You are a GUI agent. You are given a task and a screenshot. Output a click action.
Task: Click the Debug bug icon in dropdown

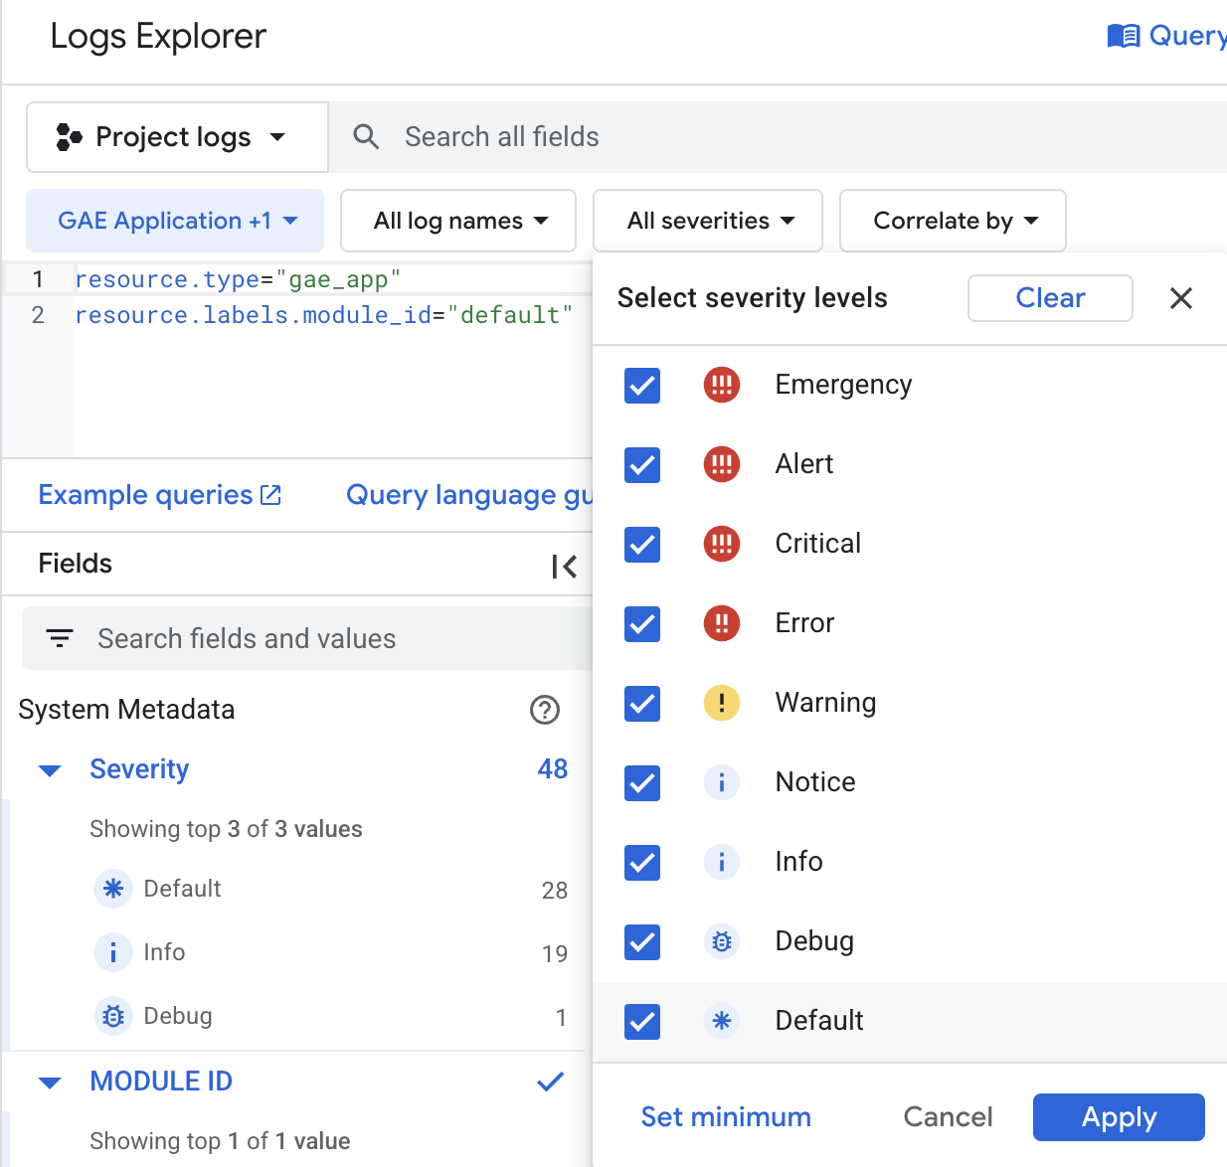[x=722, y=941]
